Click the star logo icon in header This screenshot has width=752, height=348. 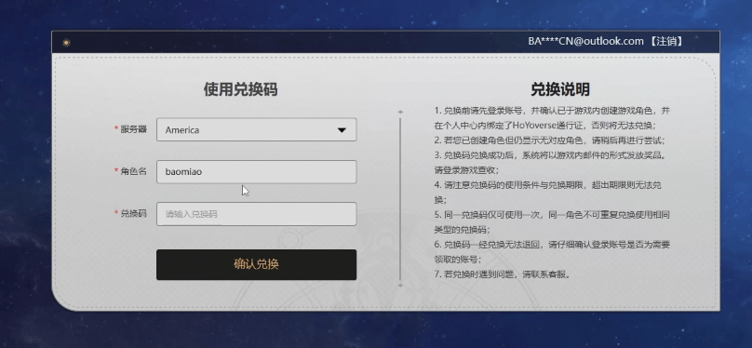click(66, 43)
